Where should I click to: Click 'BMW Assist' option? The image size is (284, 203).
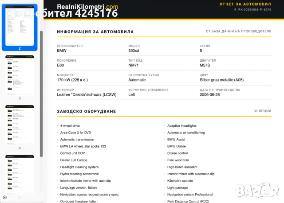(x=176, y=140)
